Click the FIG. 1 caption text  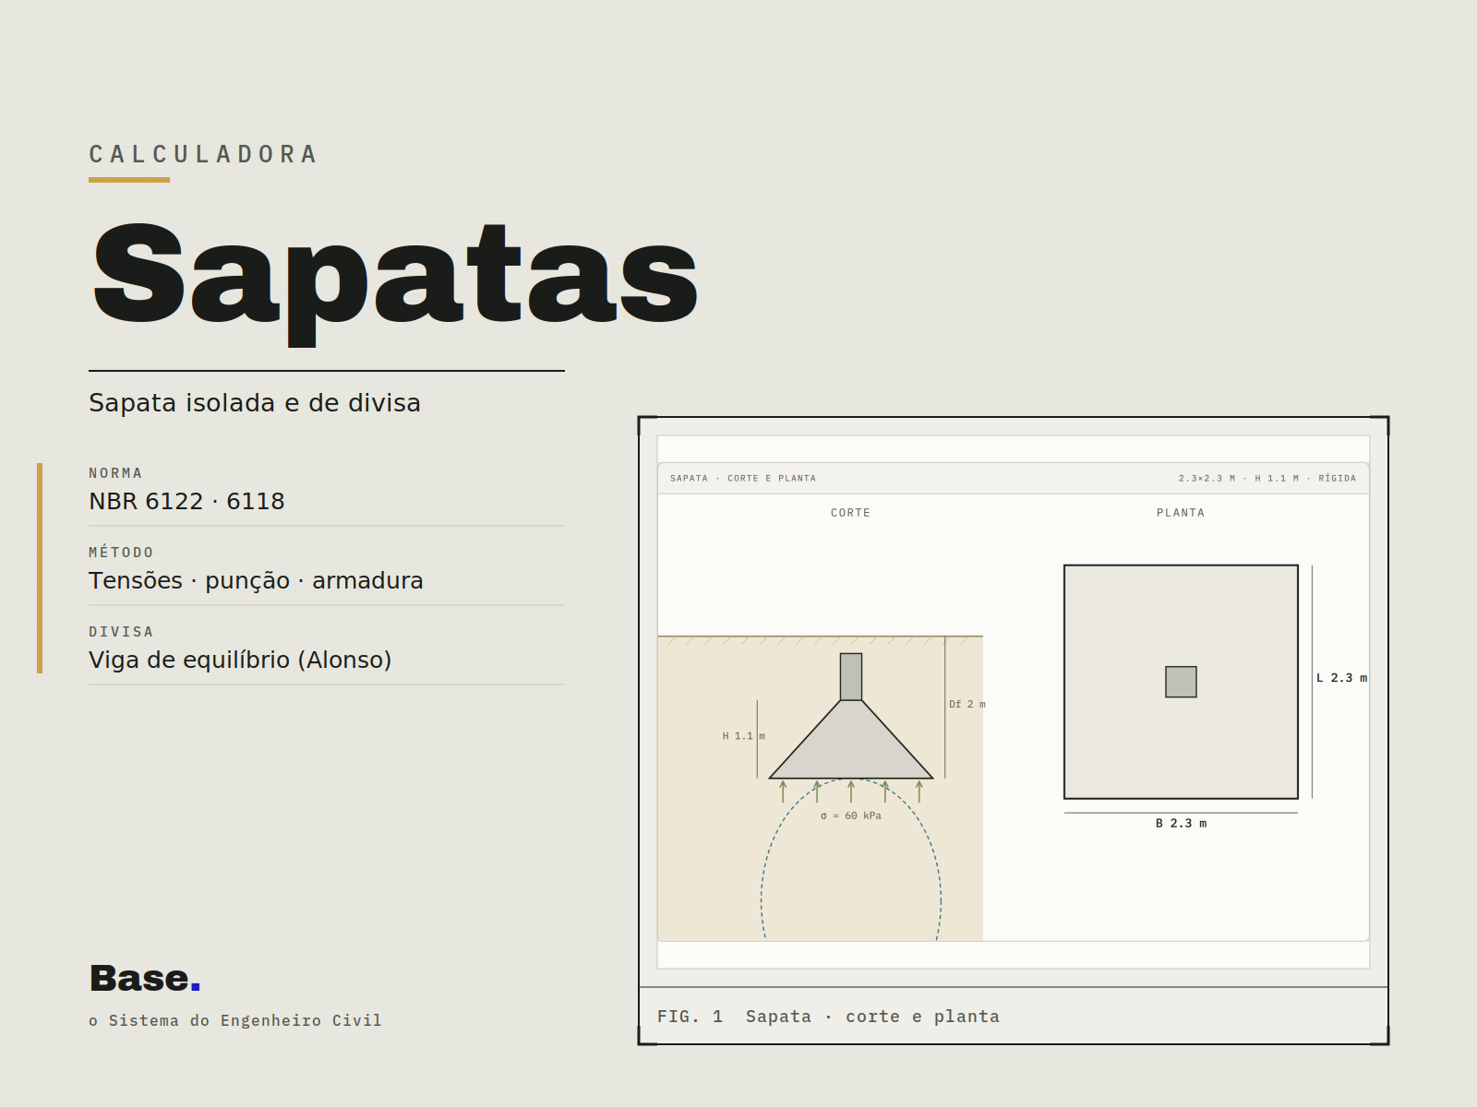coord(828,1017)
